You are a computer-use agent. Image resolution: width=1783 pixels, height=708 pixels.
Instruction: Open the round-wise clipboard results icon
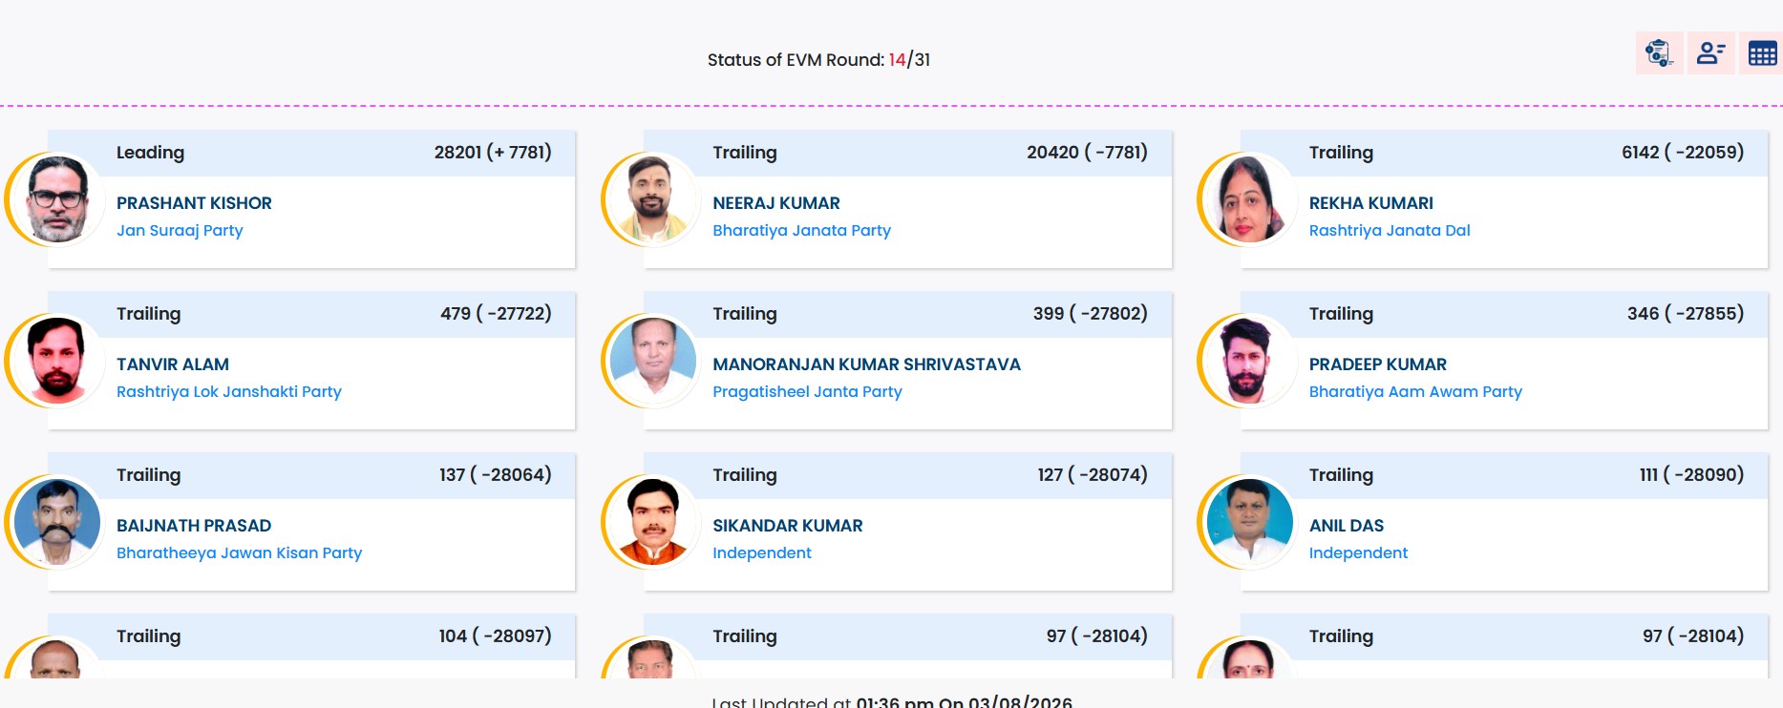1659,53
